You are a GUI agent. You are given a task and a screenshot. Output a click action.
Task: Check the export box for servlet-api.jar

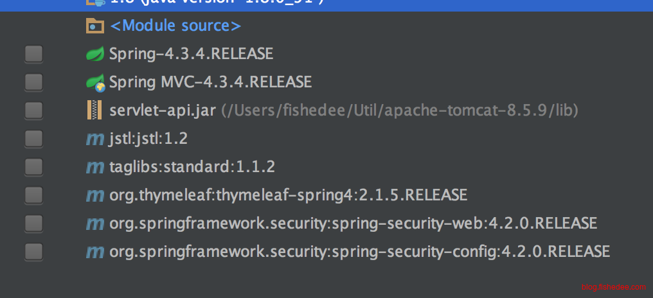click(x=33, y=110)
